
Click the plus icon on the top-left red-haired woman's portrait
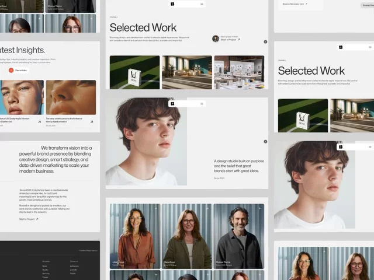point(91,18)
